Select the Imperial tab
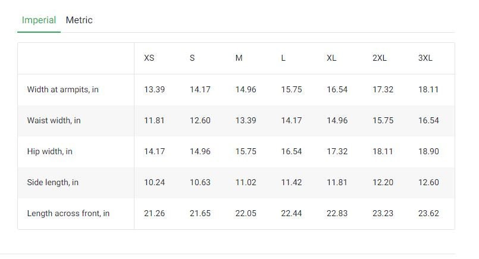 point(39,20)
